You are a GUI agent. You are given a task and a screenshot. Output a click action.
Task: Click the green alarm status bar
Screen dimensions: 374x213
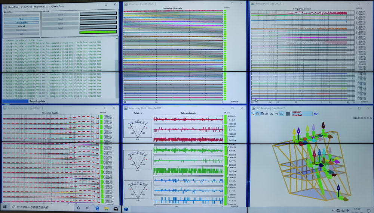click(98, 32)
